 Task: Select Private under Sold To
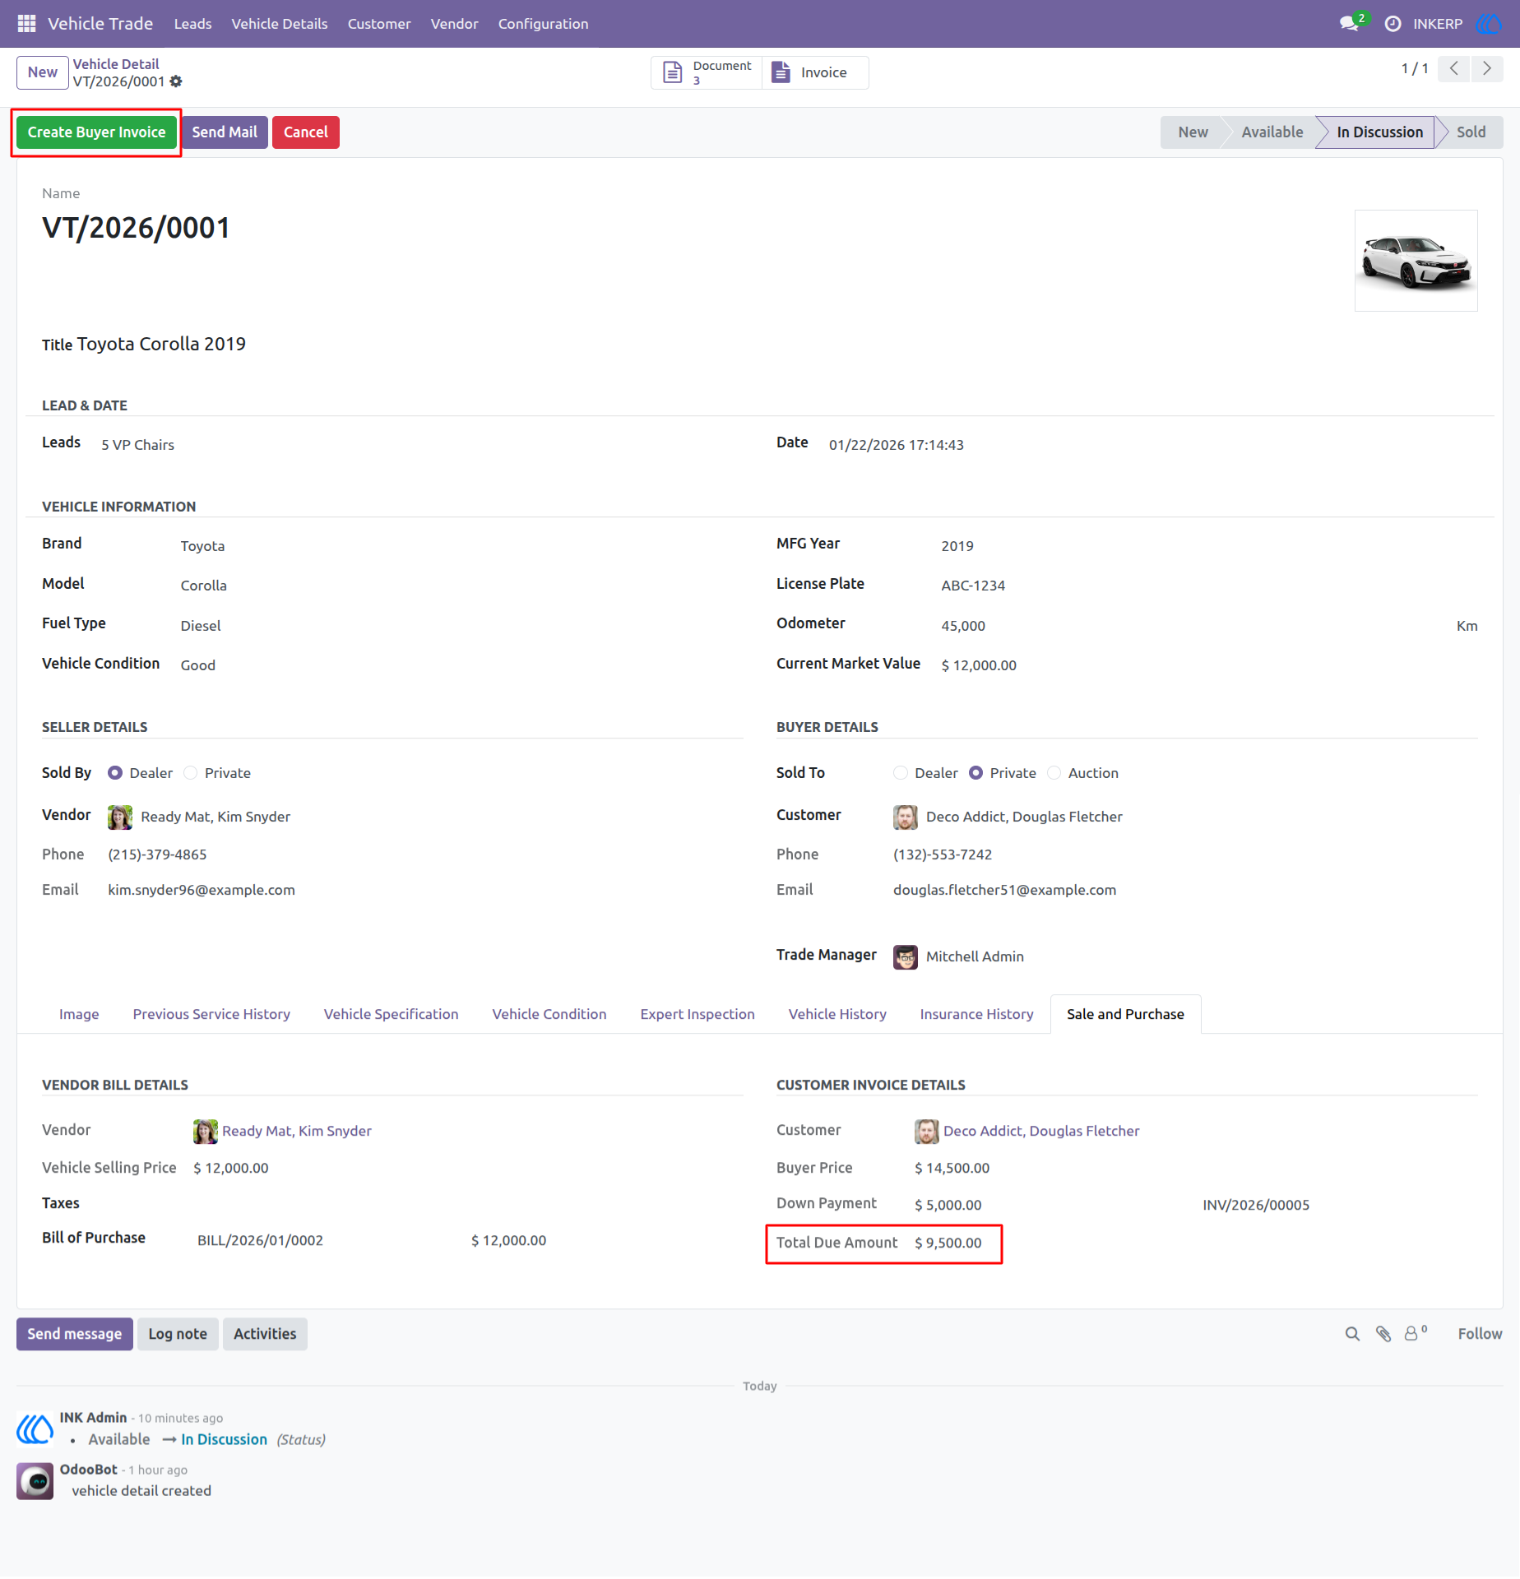pos(975,773)
